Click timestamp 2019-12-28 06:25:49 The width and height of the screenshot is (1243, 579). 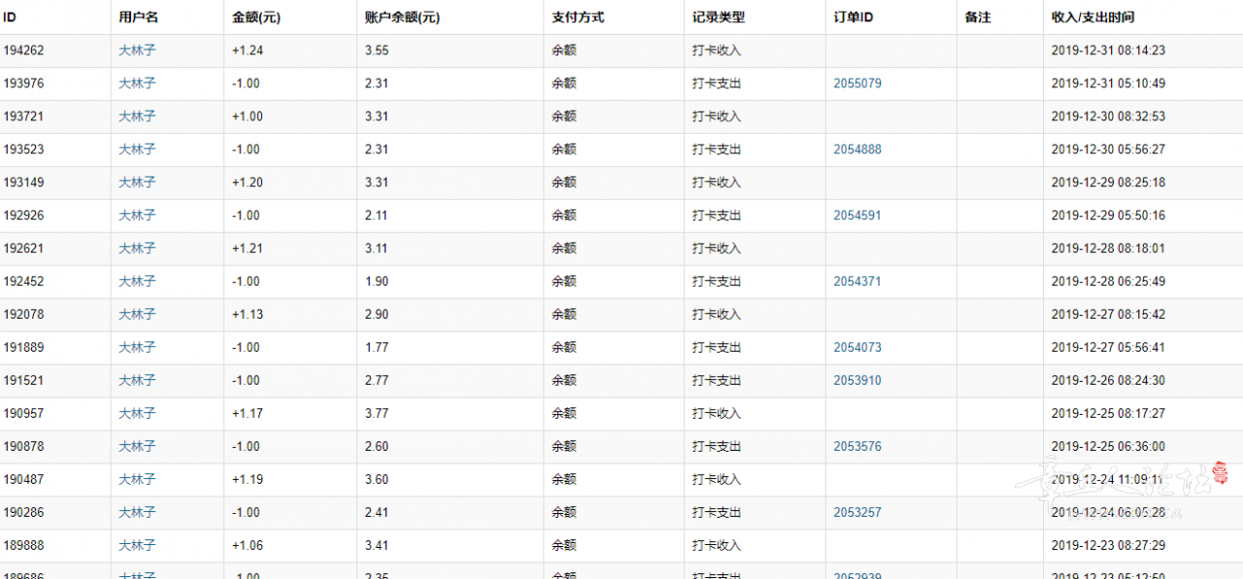[1108, 282]
